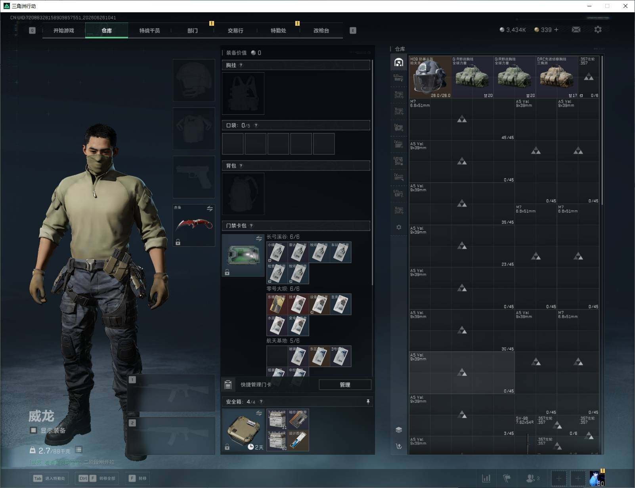635x488 pixels.
Task: Select the M7 rifle showing 45/45
Action: [x=462, y=119]
